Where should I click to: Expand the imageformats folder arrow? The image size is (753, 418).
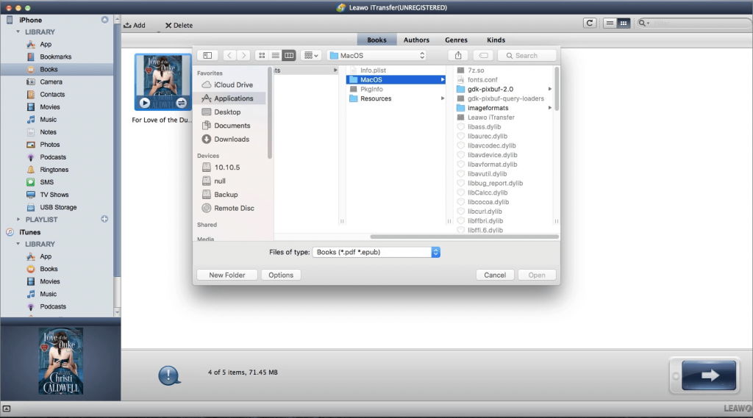pos(549,108)
